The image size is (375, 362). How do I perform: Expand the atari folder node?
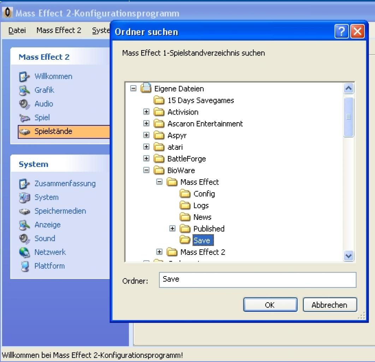tap(147, 147)
